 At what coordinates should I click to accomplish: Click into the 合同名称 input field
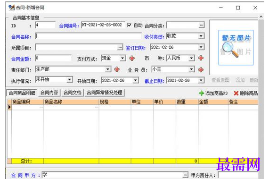[89, 36]
